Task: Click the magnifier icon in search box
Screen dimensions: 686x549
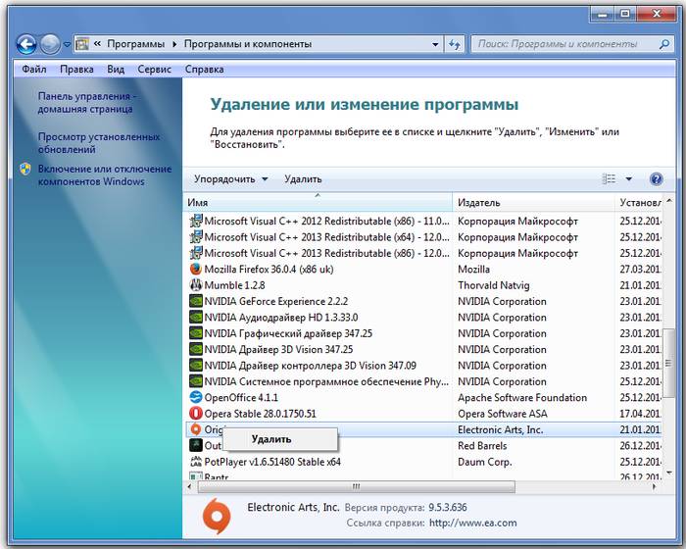Action: (664, 44)
